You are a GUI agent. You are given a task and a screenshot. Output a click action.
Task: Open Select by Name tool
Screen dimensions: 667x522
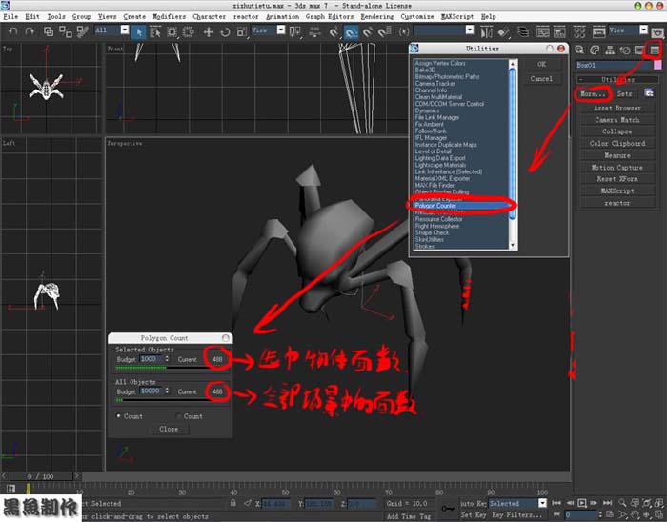point(155,31)
